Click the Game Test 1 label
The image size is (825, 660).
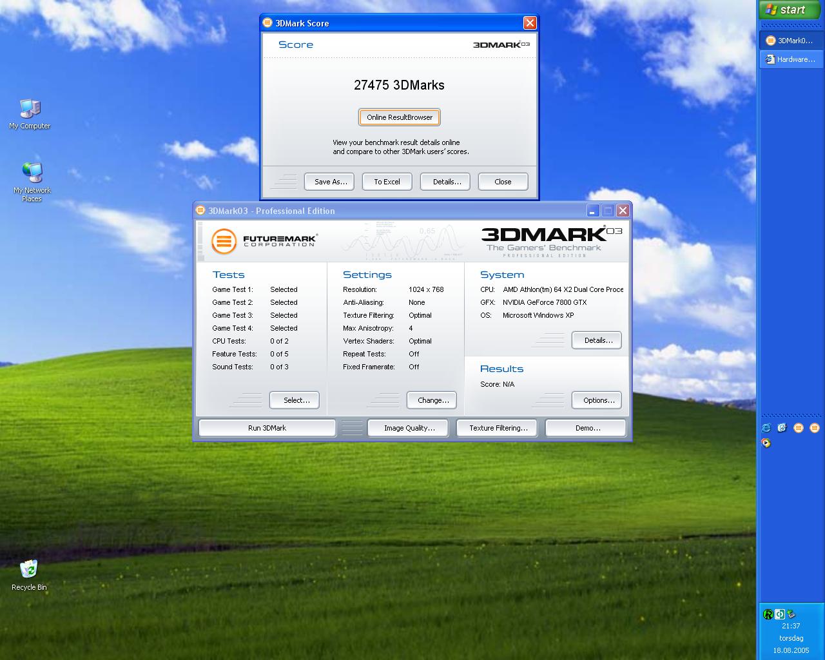pos(233,289)
